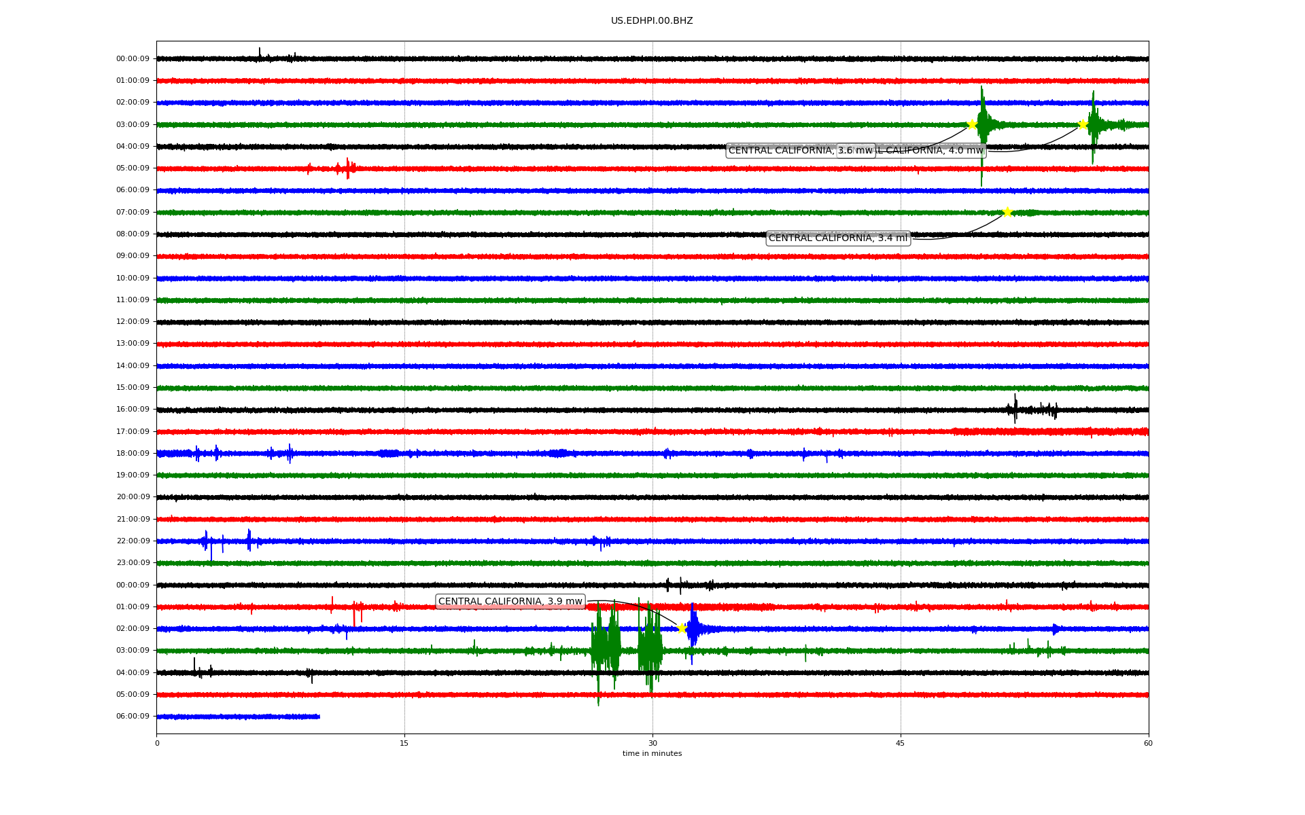Click the first yellow star on the 03:00:09 green trace
Viewport: 1305px width, 815px height.
(x=972, y=124)
